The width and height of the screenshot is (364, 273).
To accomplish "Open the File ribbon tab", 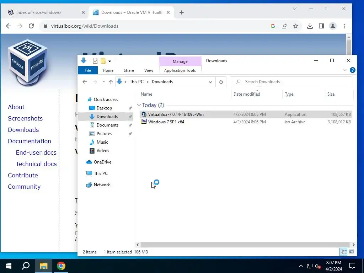I will click(x=88, y=70).
